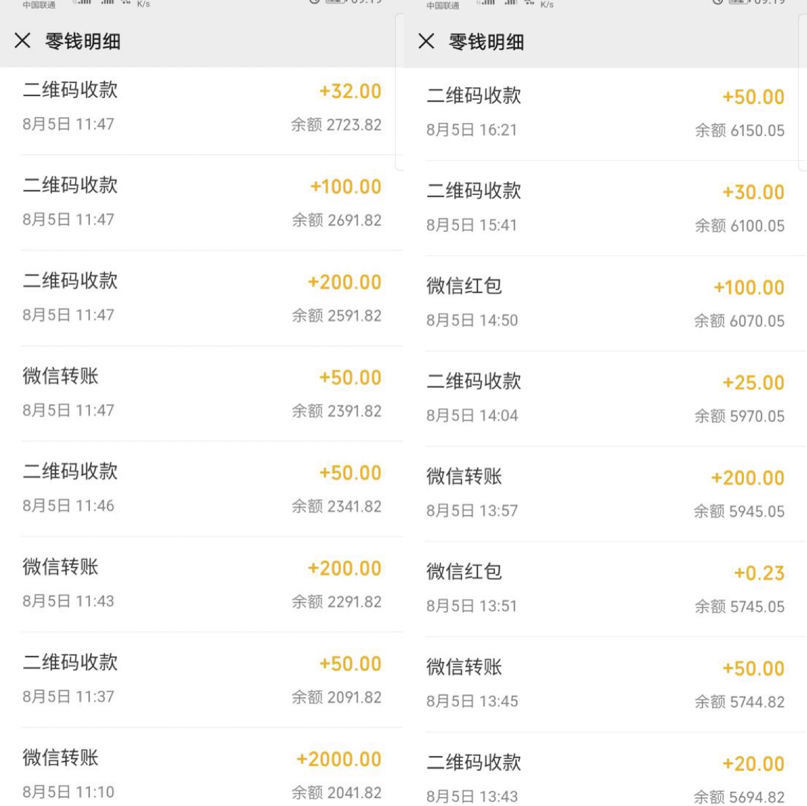Open the +2000.00 微信转账 entry
The height and width of the screenshot is (806, 807).
[x=202, y=767]
